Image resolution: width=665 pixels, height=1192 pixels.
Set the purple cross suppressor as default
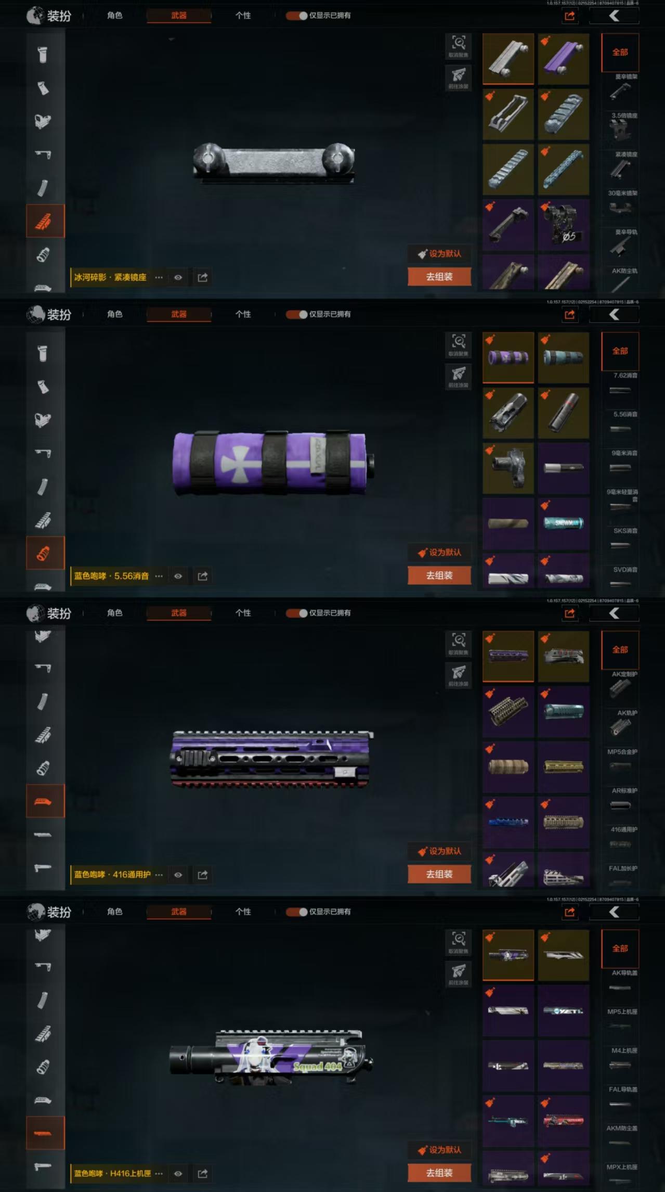439,553
